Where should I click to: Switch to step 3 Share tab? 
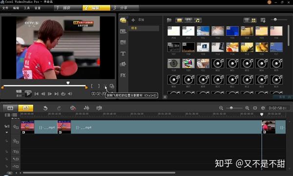[x=125, y=8]
